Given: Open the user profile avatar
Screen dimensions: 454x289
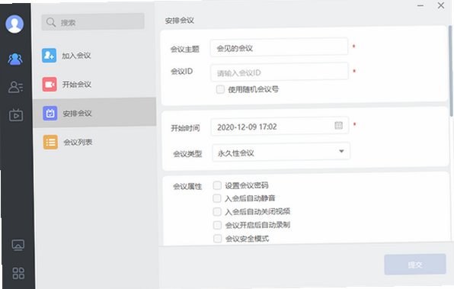Looking at the screenshot, I should (14, 24).
